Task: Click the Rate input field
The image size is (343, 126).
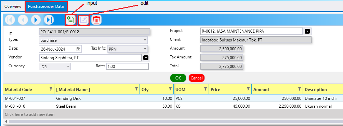Action: point(127,66)
